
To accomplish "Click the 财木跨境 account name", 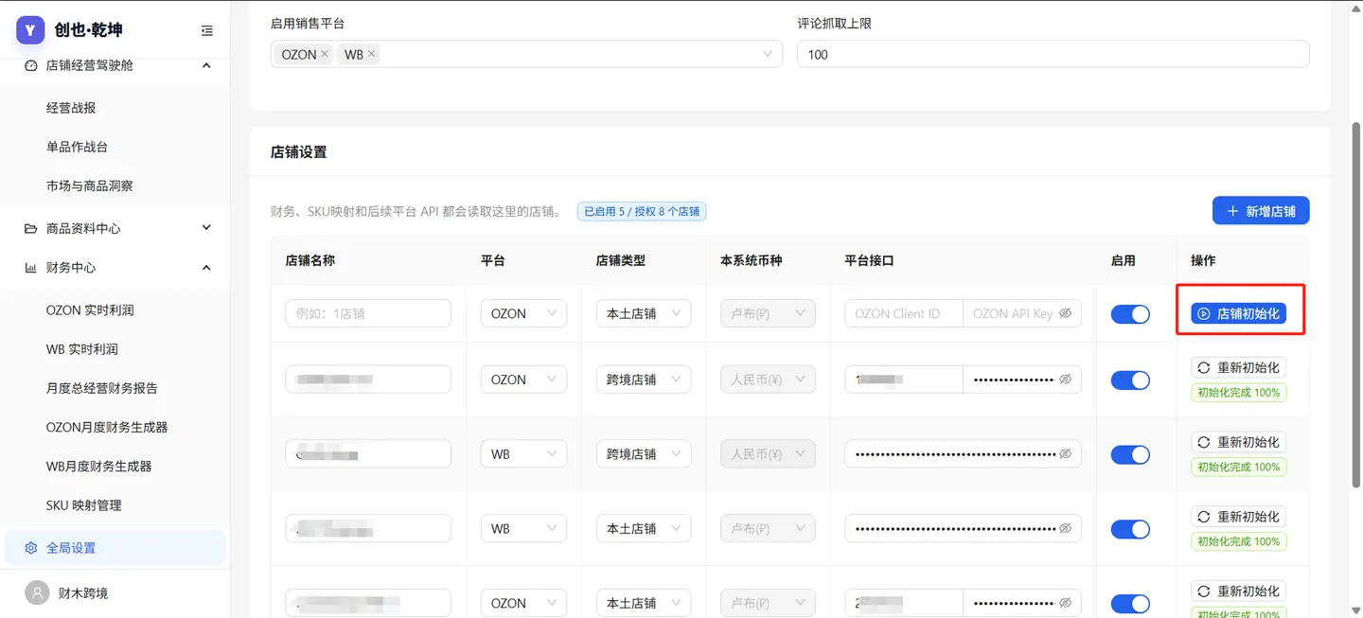I will 83,593.
